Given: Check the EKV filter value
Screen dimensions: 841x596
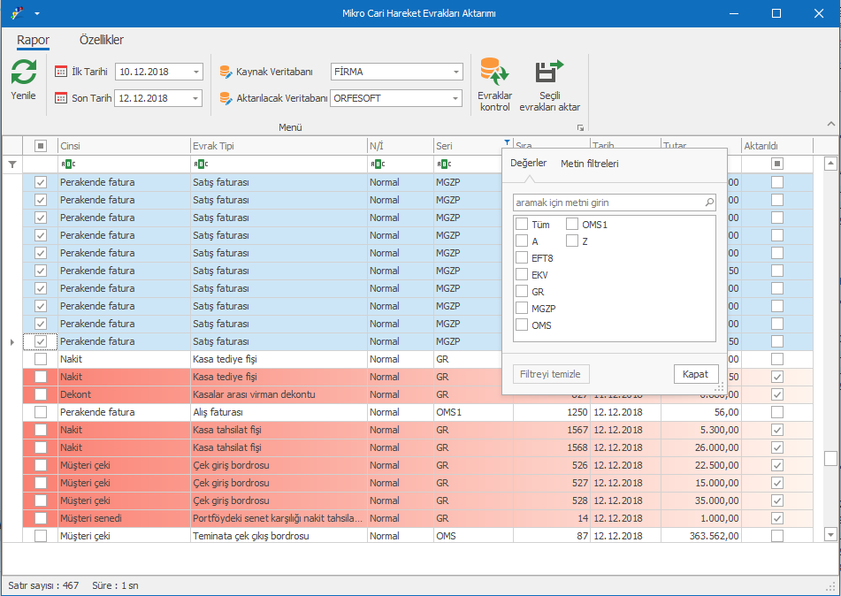Looking at the screenshot, I should [522, 275].
